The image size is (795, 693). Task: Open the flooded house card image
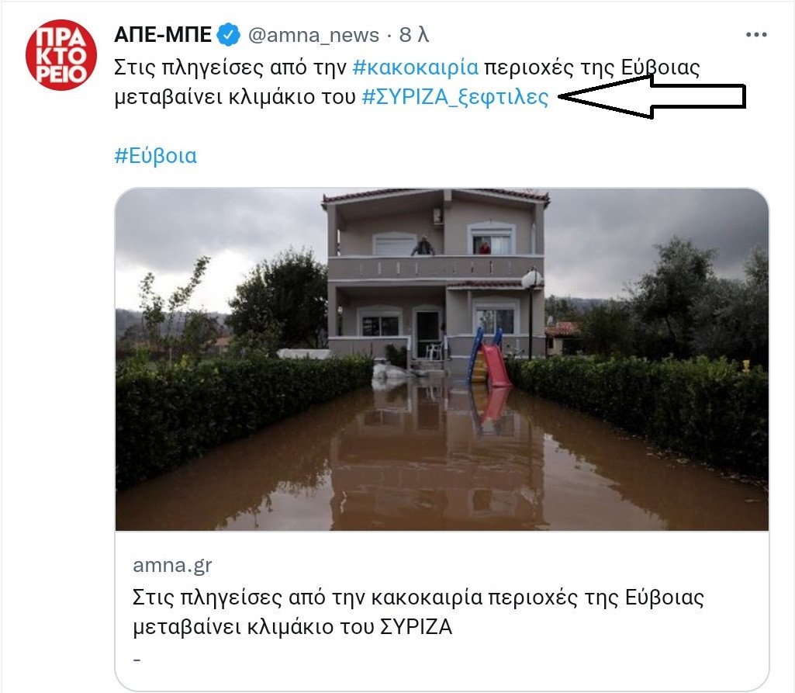pos(441,359)
